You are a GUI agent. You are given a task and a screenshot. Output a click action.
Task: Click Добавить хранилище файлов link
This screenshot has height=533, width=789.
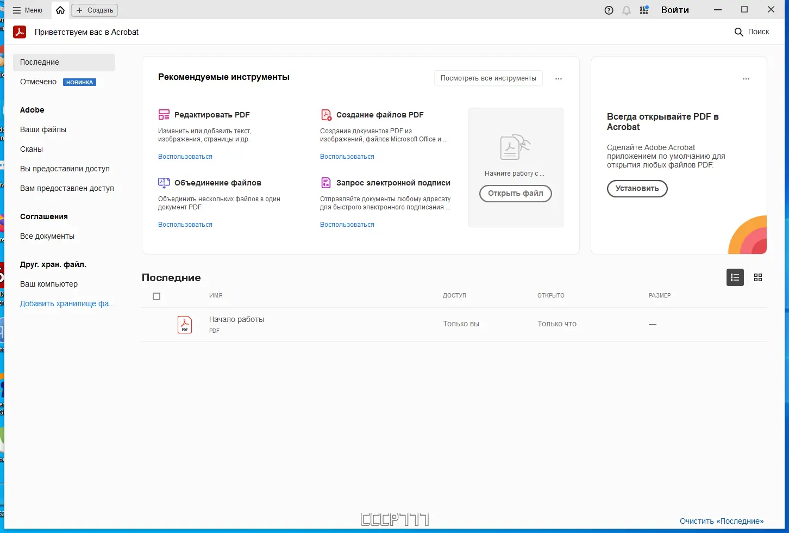[x=67, y=303]
